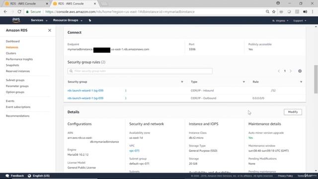Open Performance Insights in sidebar
This screenshot has width=318, height=179.
point(19,59)
